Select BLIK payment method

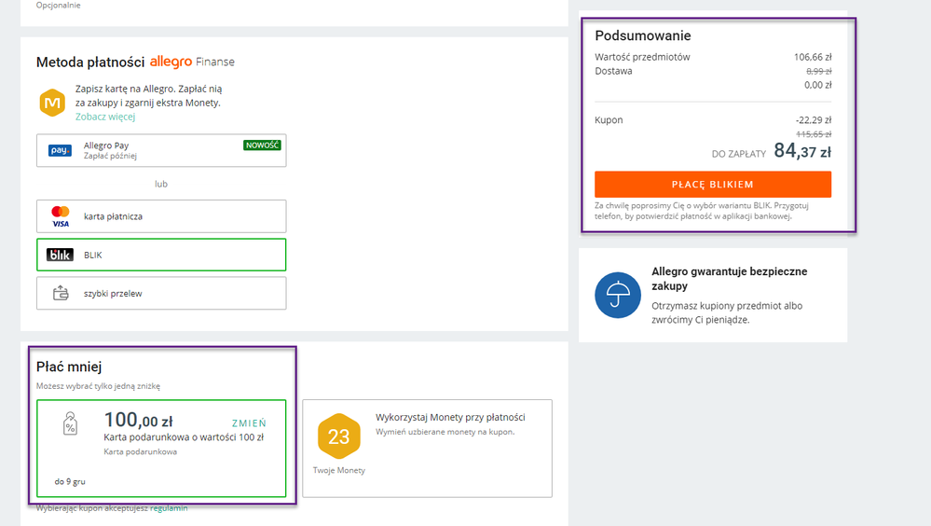pos(161,255)
